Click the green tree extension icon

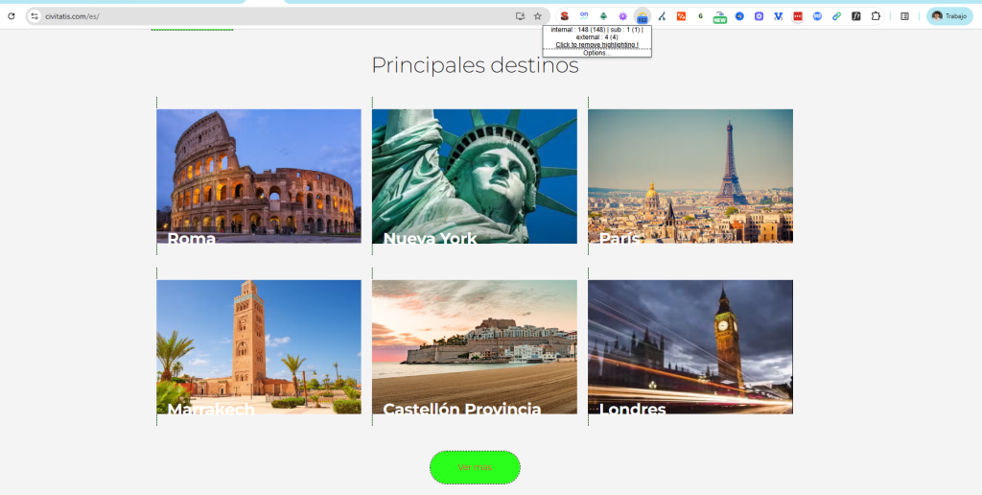[x=603, y=16]
